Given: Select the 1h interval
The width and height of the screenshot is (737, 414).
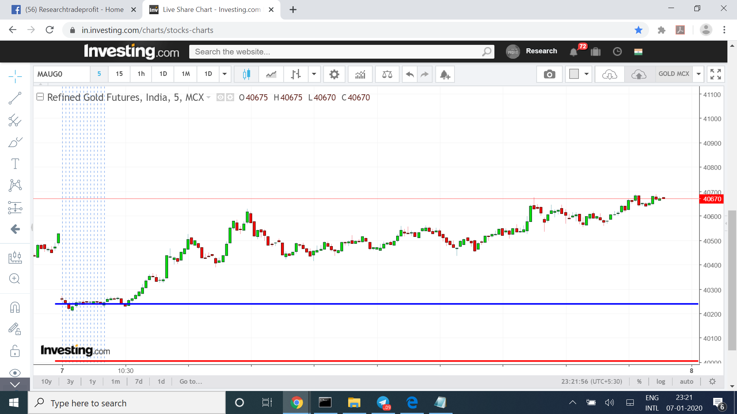Looking at the screenshot, I should (141, 74).
